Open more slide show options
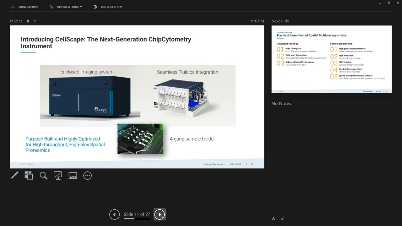Screen dimensions: 402x226 click(88, 175)
